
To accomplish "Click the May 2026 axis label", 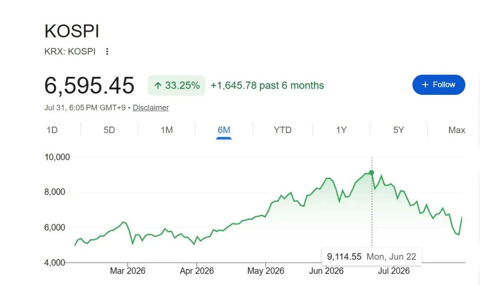I will point(266,271).
